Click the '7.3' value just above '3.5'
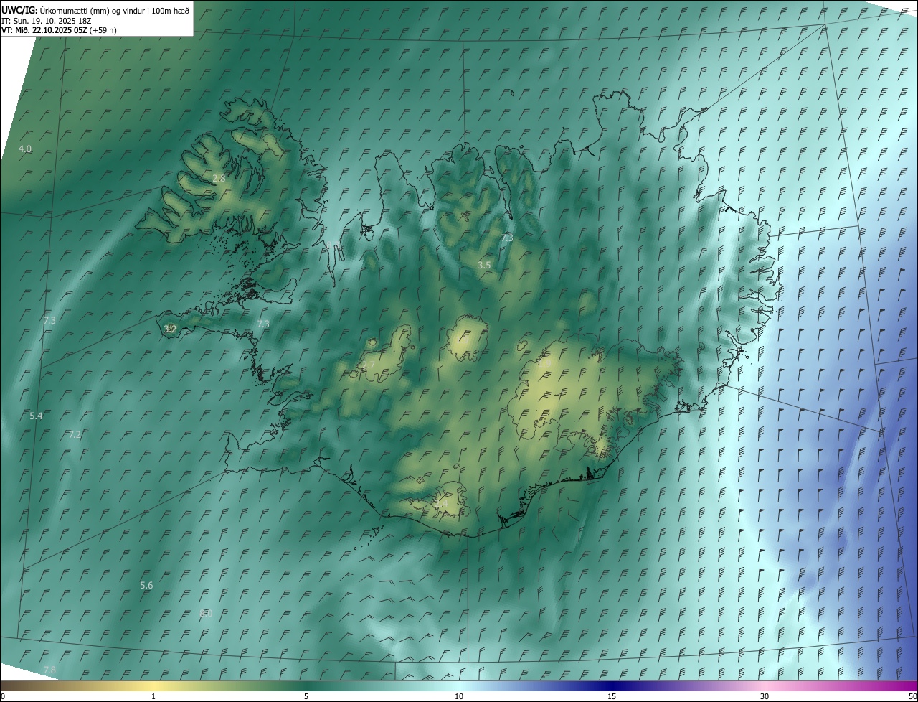 pyautogui.click(x=507, y=238)
